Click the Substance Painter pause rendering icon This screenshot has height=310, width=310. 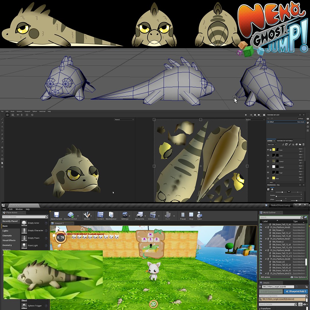(246, 115)
